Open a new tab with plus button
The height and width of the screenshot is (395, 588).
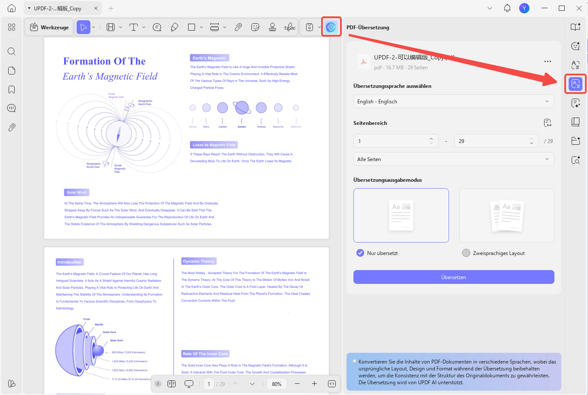point(111,8)
